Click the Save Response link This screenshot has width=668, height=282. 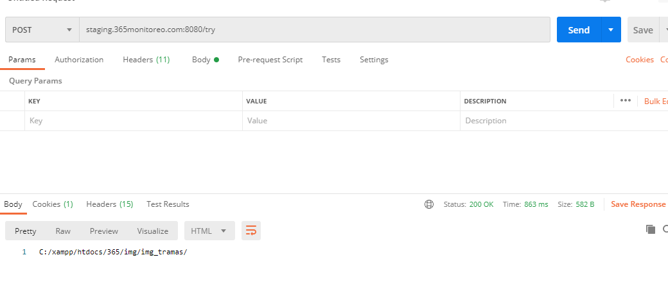(x=638, y=204)
